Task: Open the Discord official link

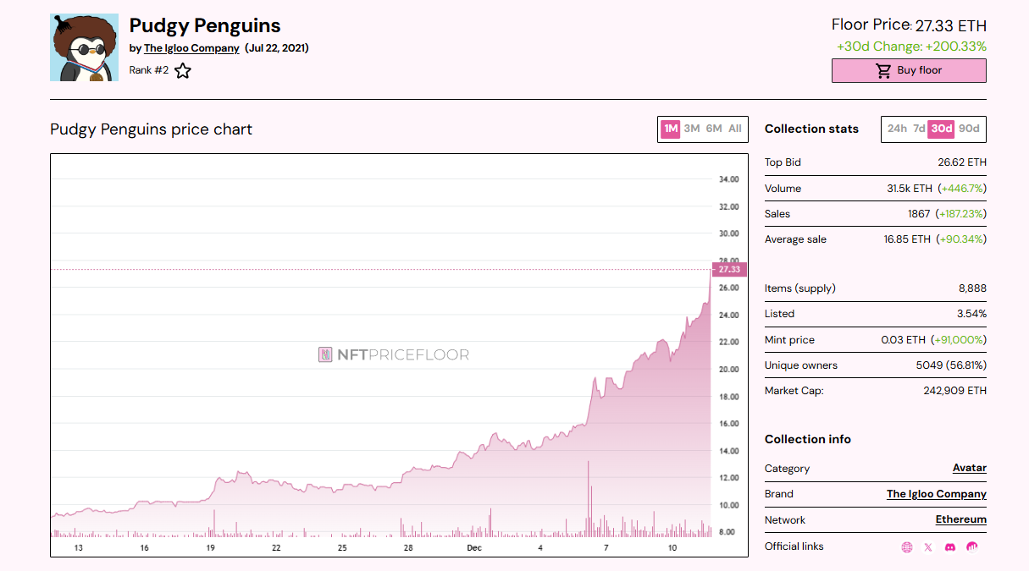Action: (950, 547)
